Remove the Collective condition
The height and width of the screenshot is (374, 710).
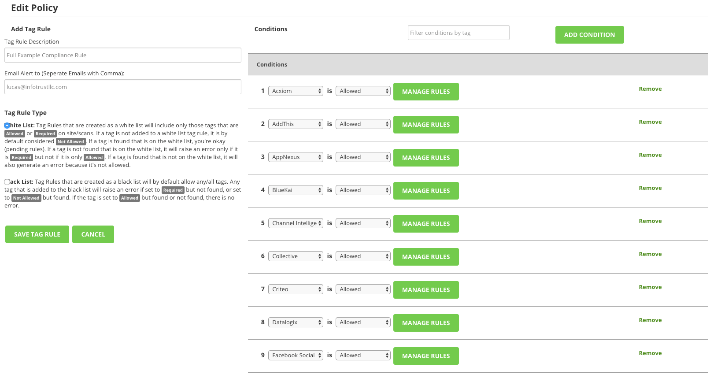click(x=650, y=254)
